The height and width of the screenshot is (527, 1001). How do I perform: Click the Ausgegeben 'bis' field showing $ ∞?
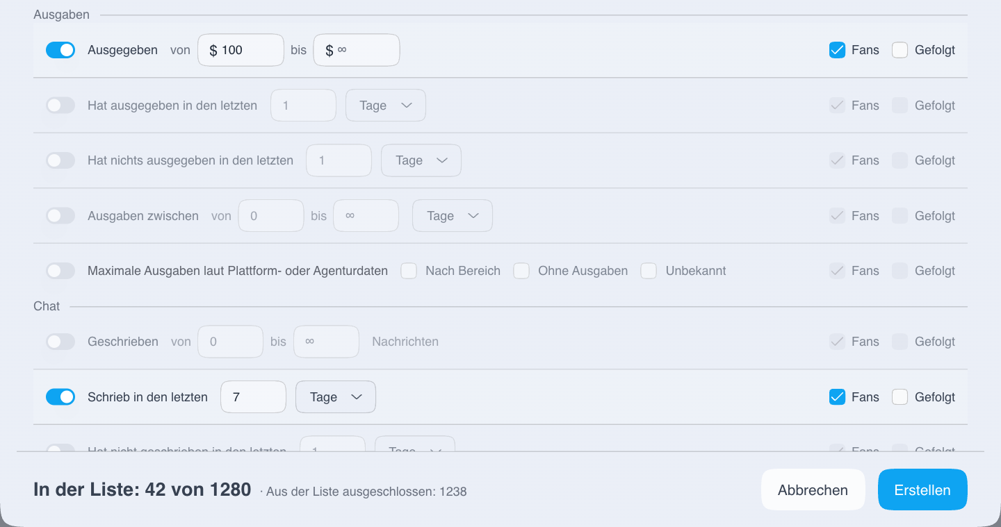point(357,50)
